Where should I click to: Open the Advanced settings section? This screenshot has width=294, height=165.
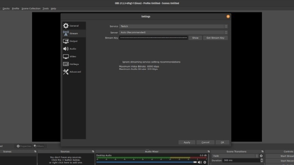75,72
